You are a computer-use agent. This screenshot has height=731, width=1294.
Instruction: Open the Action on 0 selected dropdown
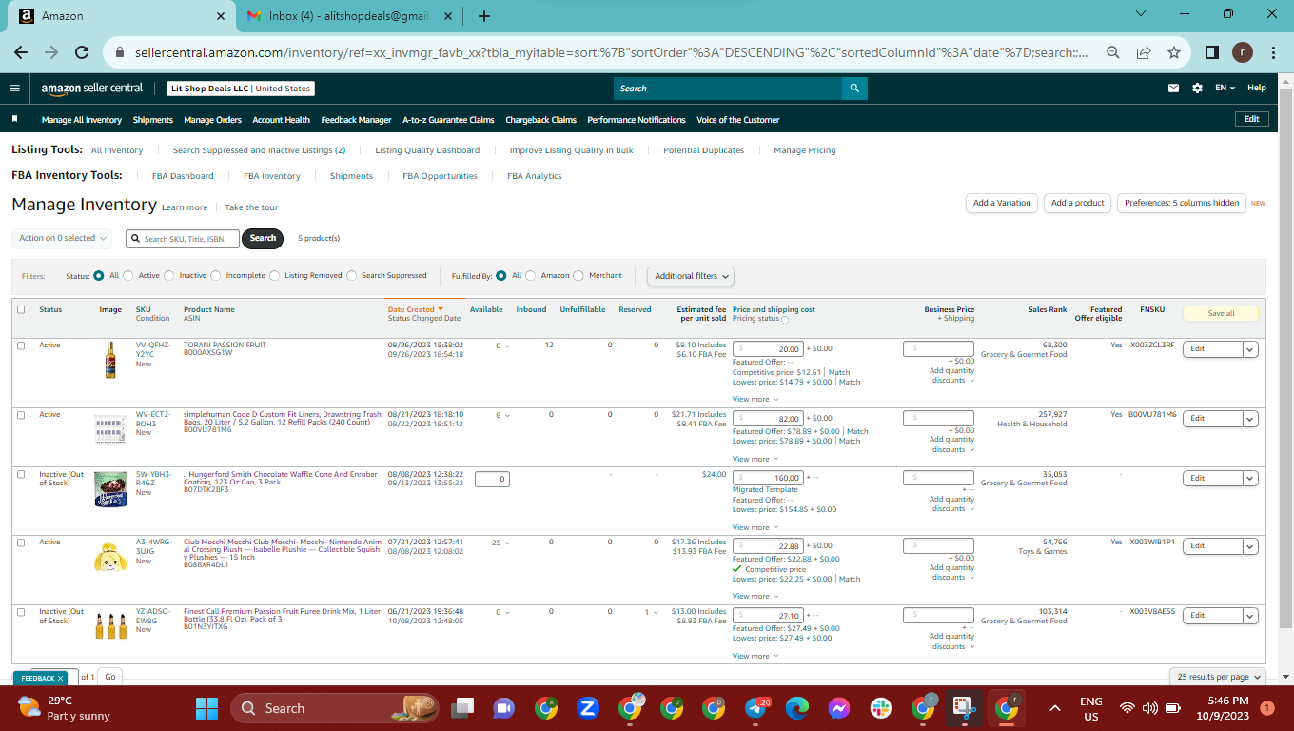(x=62, y=238)
